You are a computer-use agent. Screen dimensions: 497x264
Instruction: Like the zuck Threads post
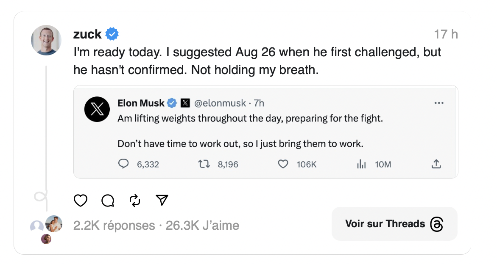(x=81, y=200)
